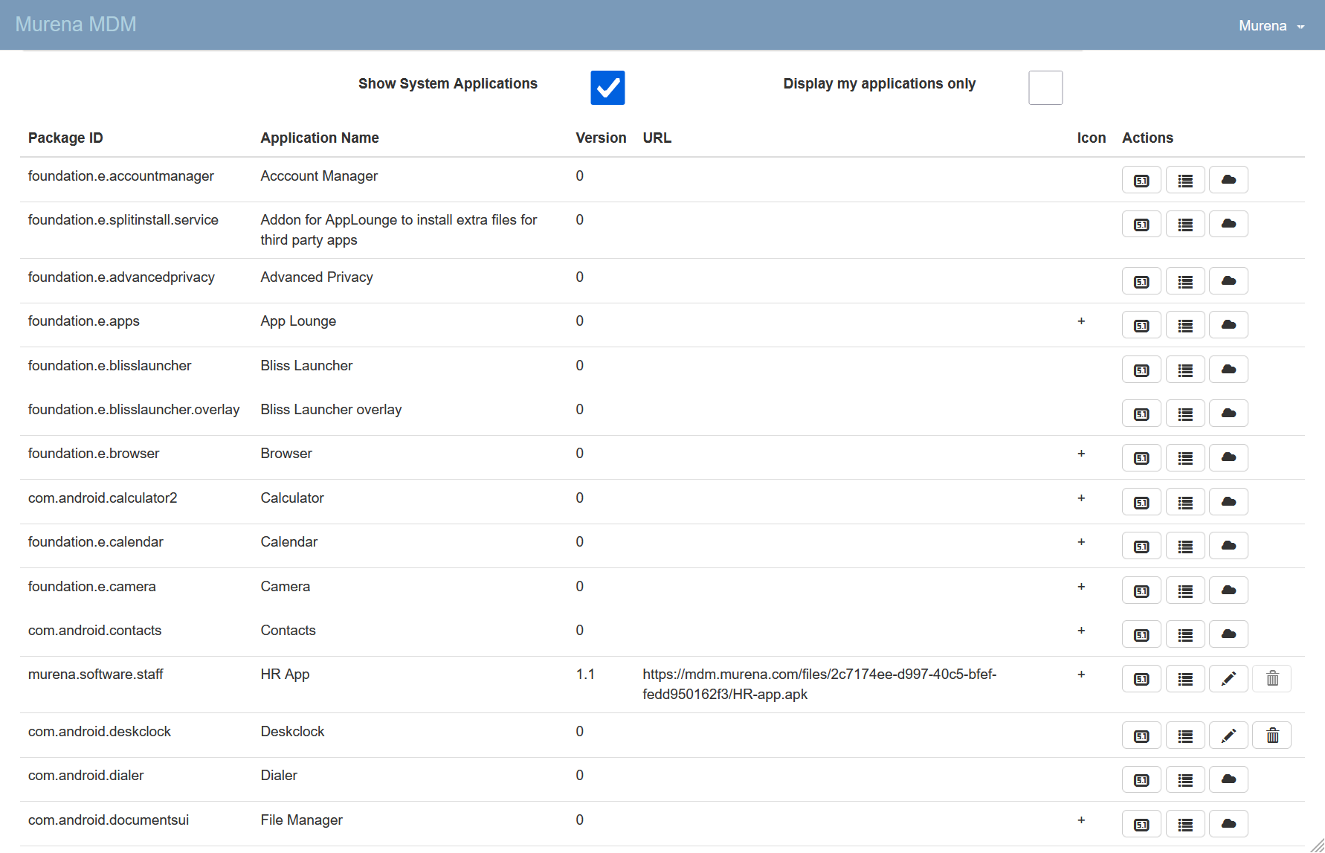
Task: Click the pencil edit icon for HR App
Action: click(x=1228, y=679)
